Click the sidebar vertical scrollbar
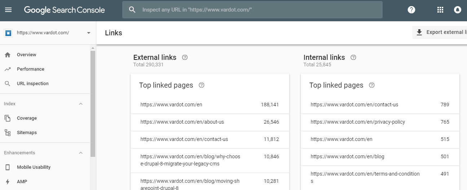Image resolution: width=467 pixels, height=190 pixels. tap(93, 103)
